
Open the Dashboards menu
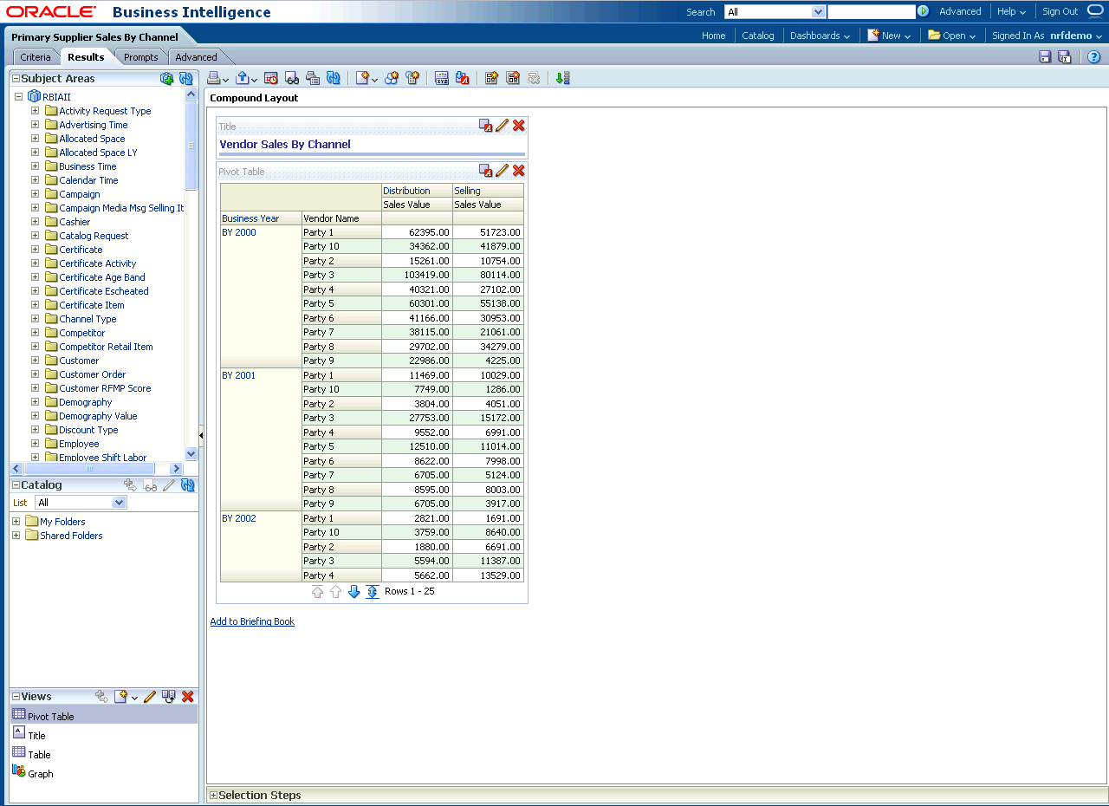(x=820, y=36)
